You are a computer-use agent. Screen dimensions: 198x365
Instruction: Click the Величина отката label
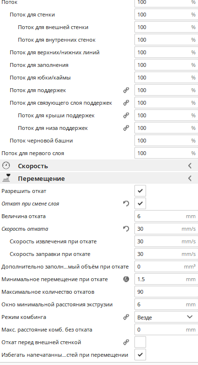point(23,216)
